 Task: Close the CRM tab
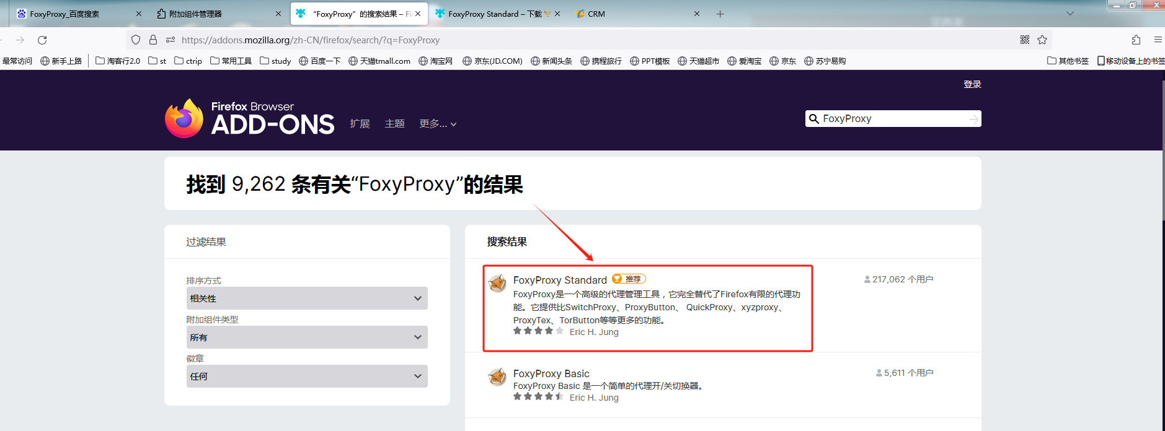(697, 14)
